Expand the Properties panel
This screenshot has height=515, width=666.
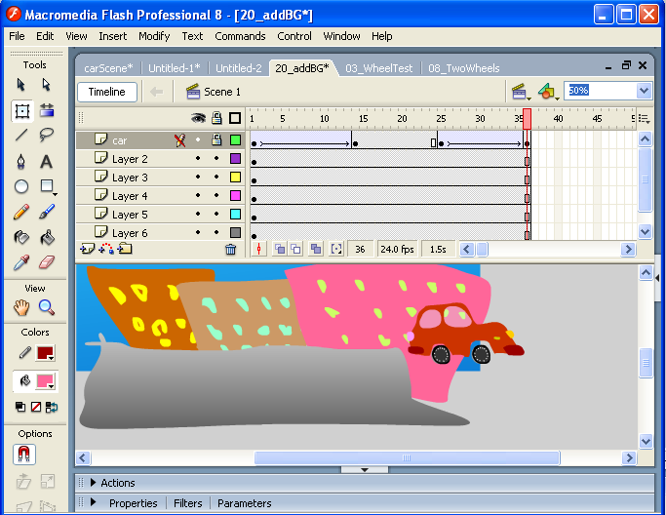pyautogui.click(x=94, y=503)
